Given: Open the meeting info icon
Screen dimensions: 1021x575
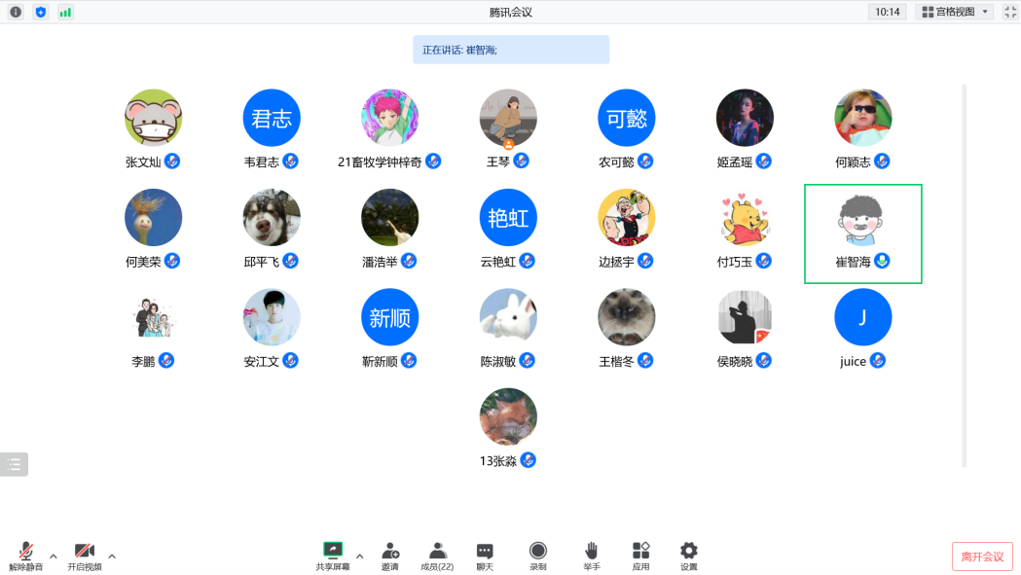Looking at the screenshot, I should [16, 12].
